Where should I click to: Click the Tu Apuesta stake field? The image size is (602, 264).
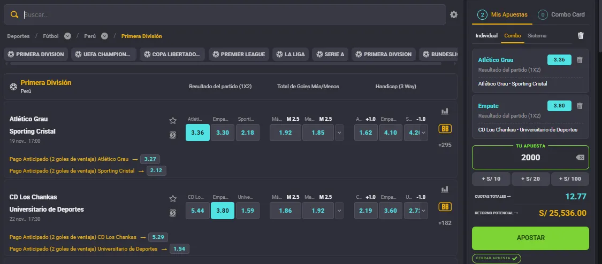click(x=530, y=158)
